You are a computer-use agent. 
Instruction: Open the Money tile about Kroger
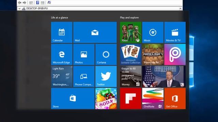point(131,77)
